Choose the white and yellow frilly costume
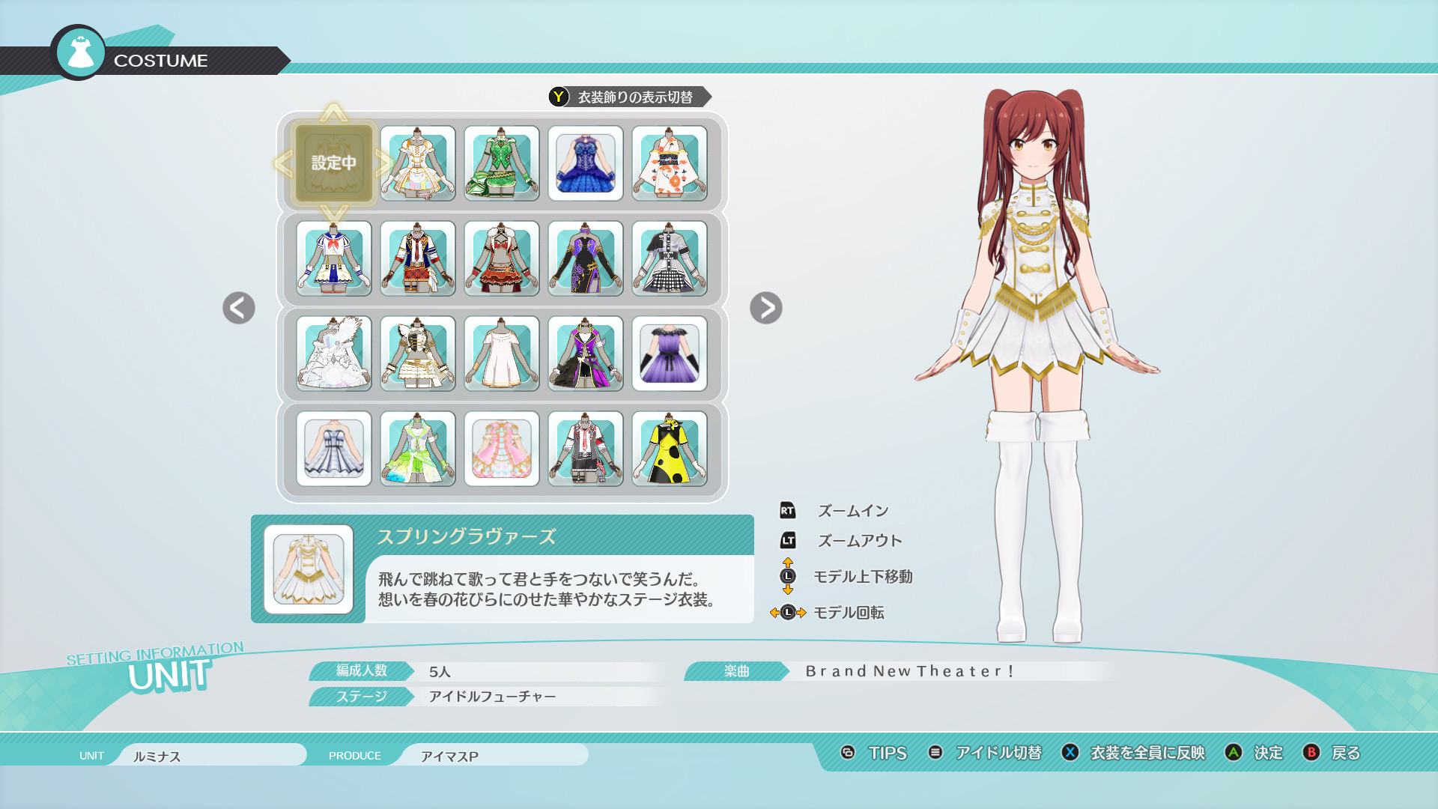This screenshot has width=1438, height=809. coord(418,163)
